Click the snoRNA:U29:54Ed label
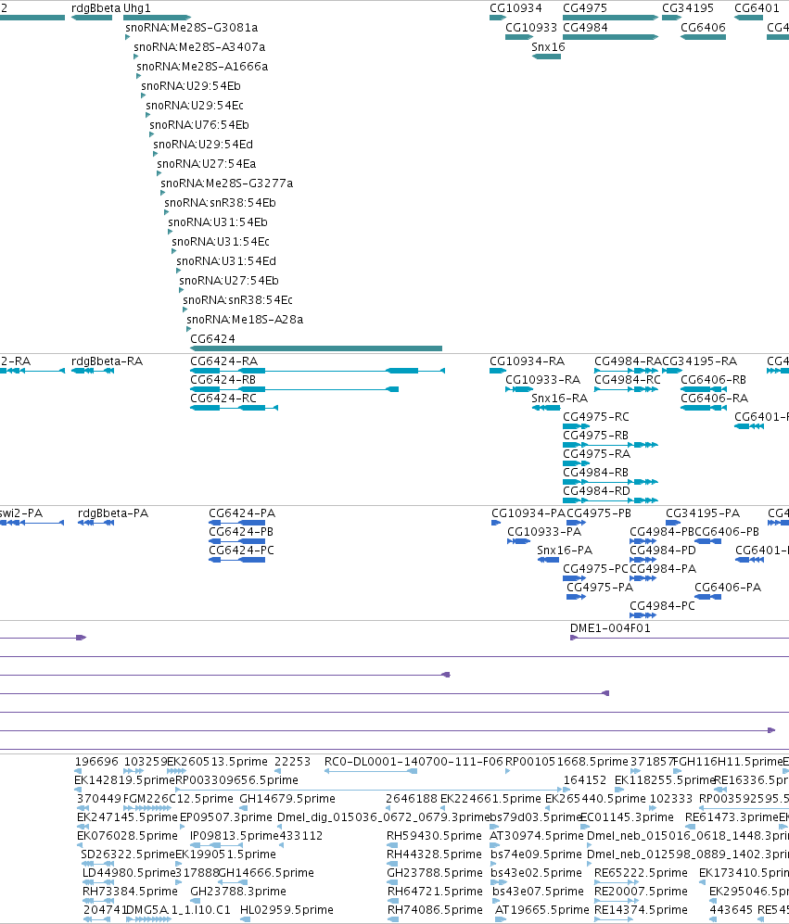Screen dimensions: 789x924 point(203,145)
